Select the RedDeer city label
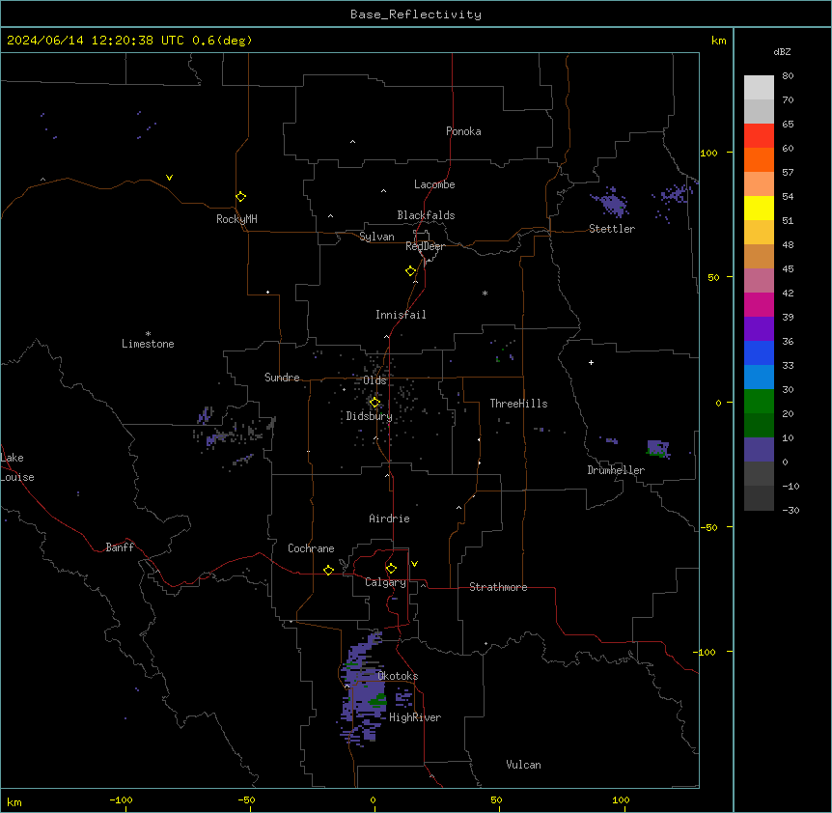The image size is (832, 813). (425, 246)
